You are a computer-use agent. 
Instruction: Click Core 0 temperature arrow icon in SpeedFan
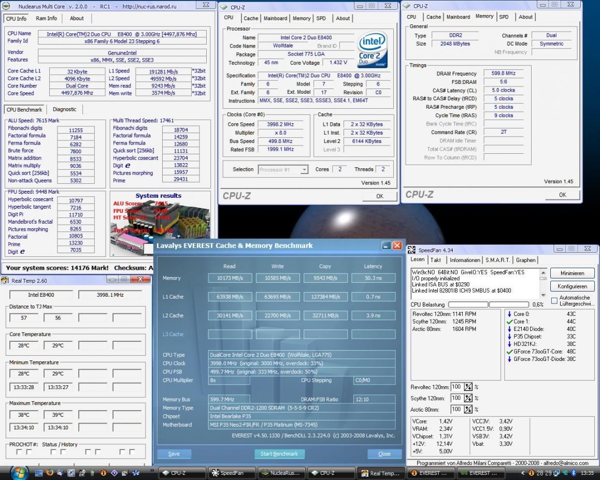coord(509,314)
